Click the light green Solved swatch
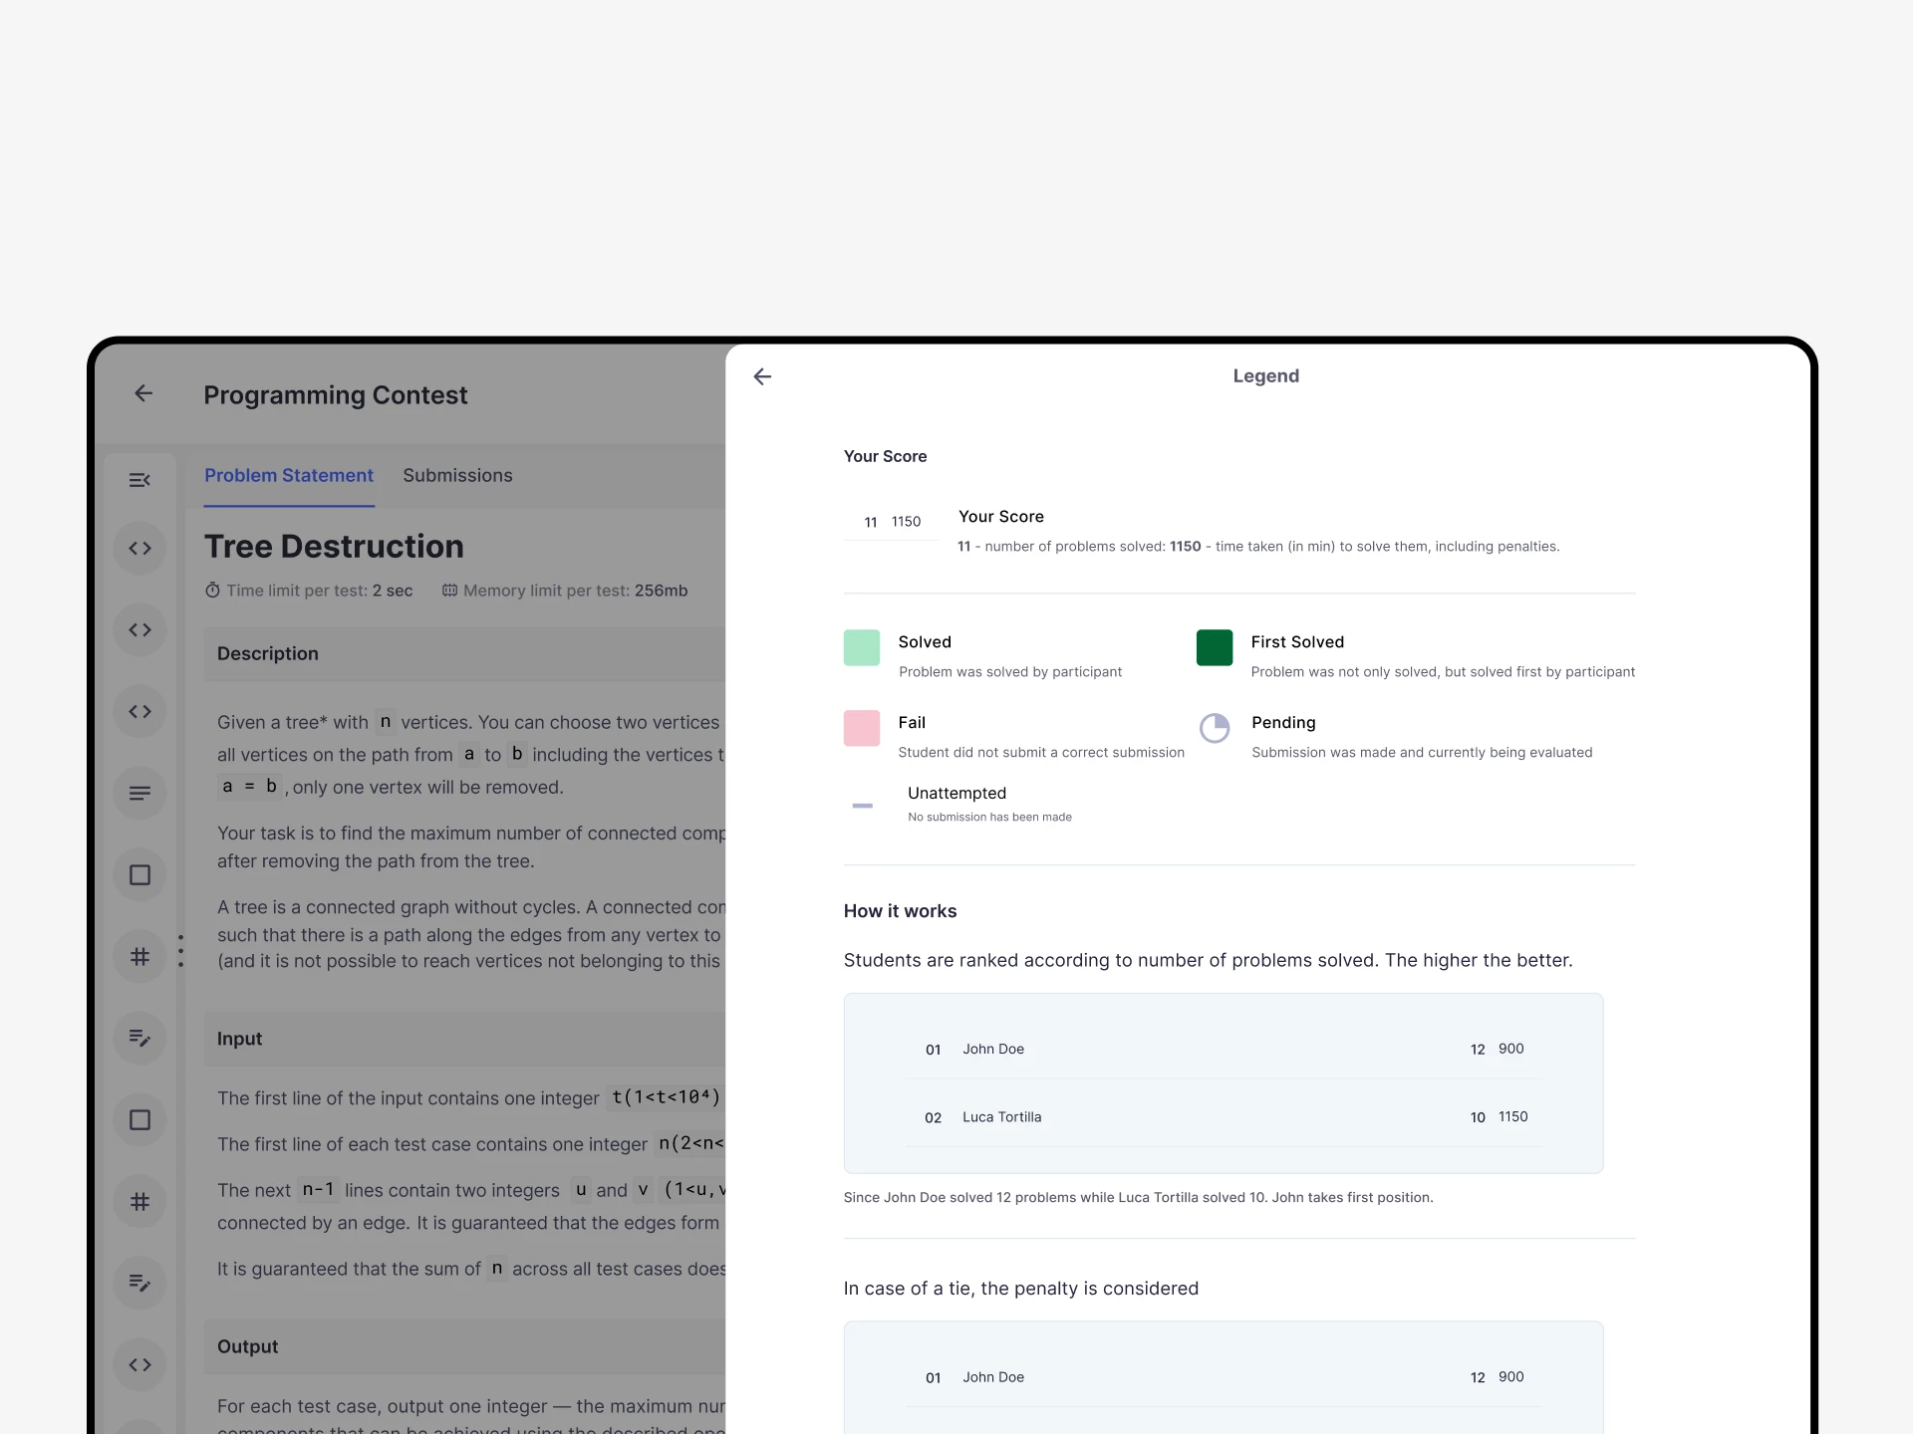Viewport: 1913px width, 1434px height. [x=861, y=647]
